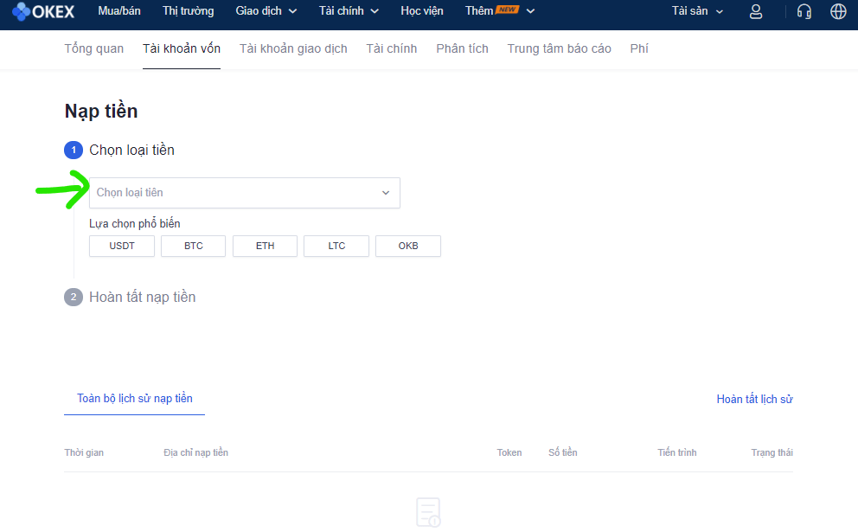Switch to the Tổng quan tab

(94, 48)
